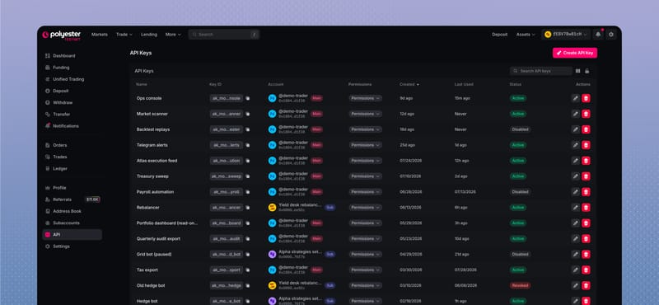Open Notifications in the sidebar
Image resolution: width=659 pixels, height=305 pixels.
[72, 126]
